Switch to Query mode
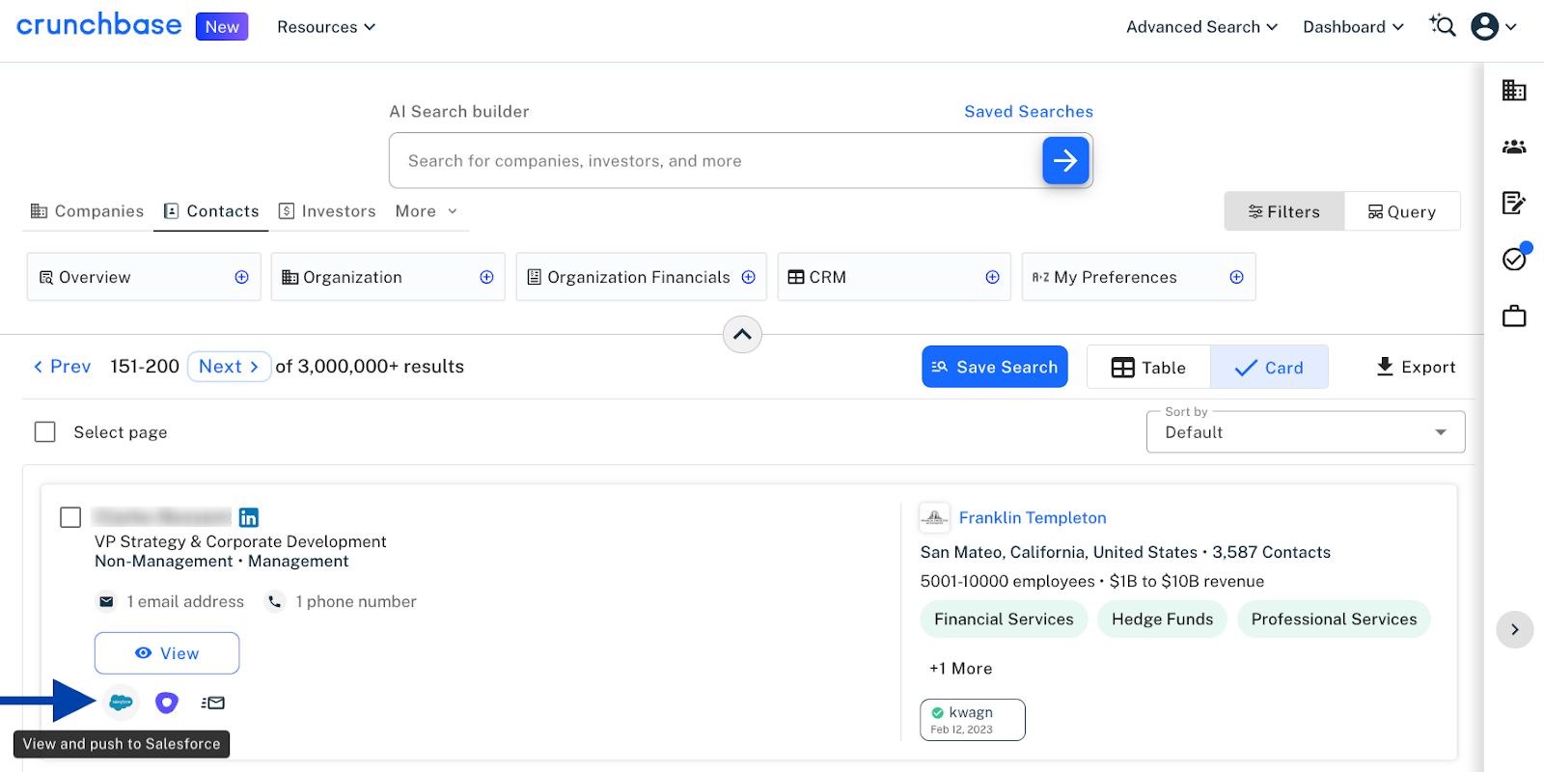Viewport: 1544px width, 772px height. point(1402,211)
